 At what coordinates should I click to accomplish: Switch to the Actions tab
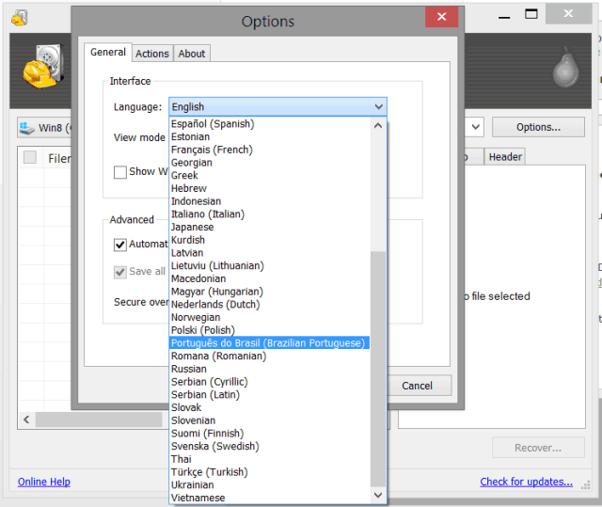[152, 54]
